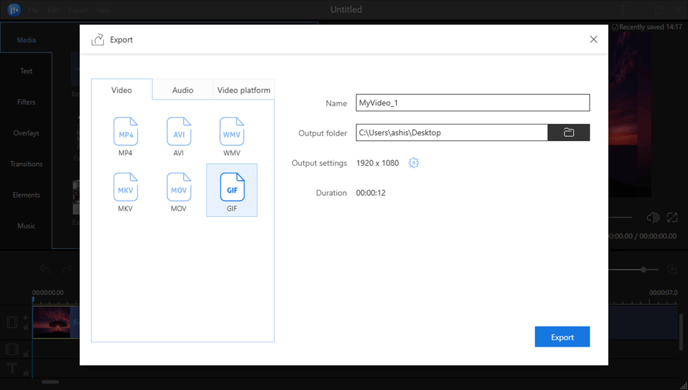Mute the preview volume icon

click(x=653, y=217)
